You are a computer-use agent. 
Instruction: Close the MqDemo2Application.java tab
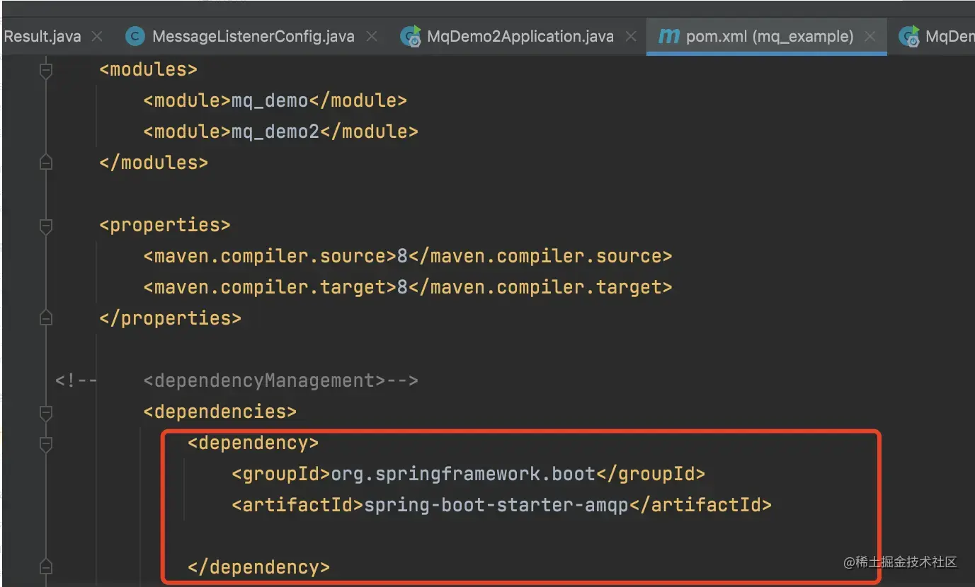(x=630, y=37)
